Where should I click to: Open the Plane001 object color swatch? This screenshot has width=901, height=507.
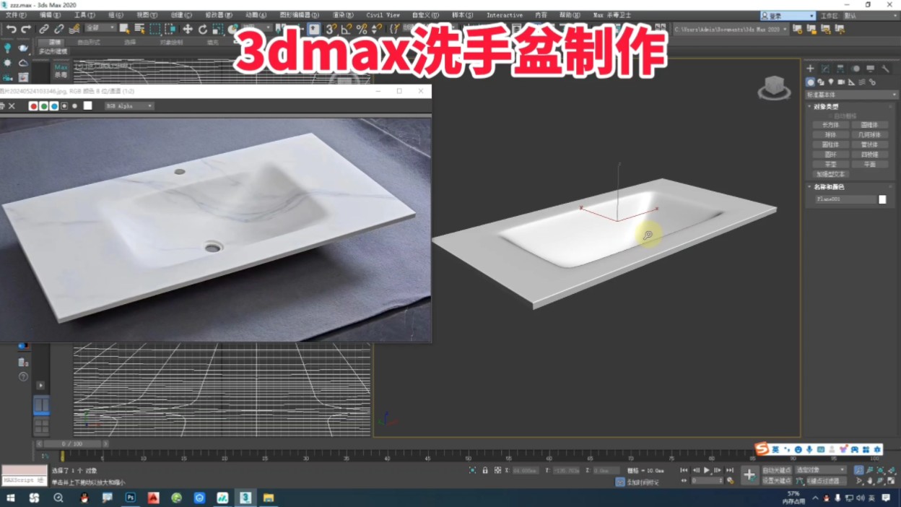coord(882,200)
